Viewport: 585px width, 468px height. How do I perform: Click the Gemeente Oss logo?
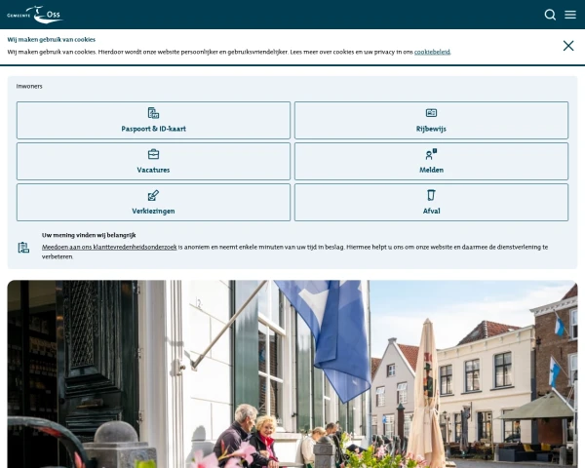pyautogui.click(x=35, y=15)
